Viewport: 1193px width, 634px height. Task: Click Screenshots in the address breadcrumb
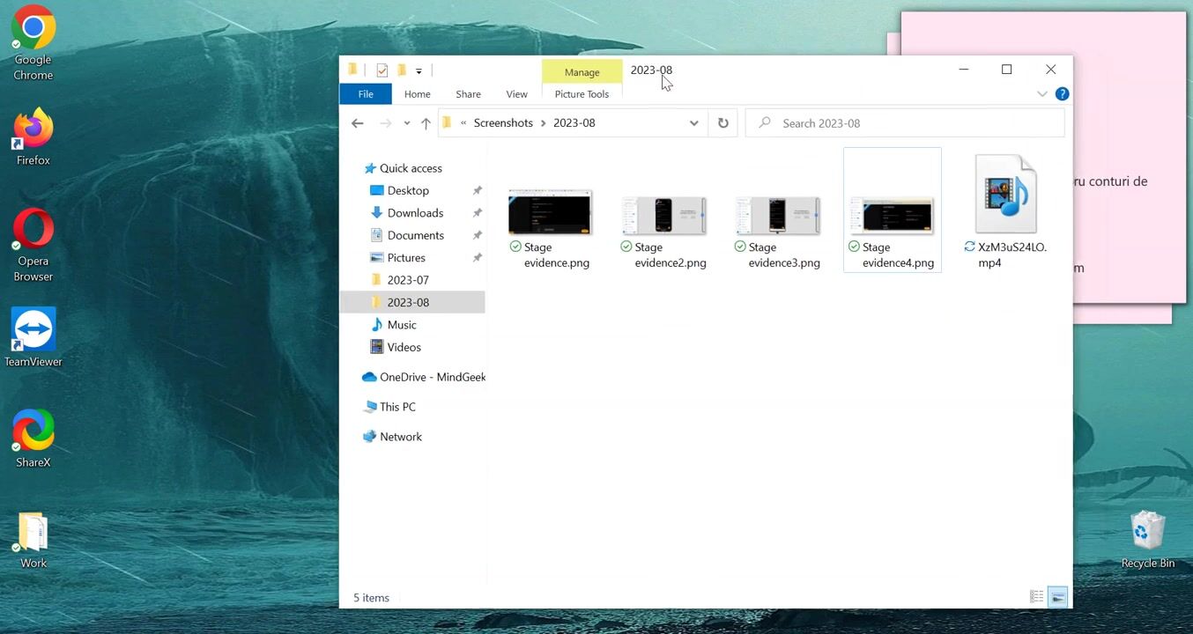(502, 123)
